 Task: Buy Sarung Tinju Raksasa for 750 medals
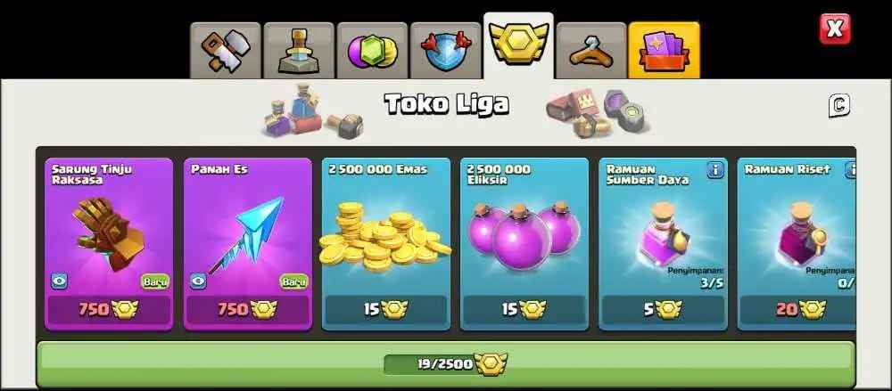click(x=109, y=309)
